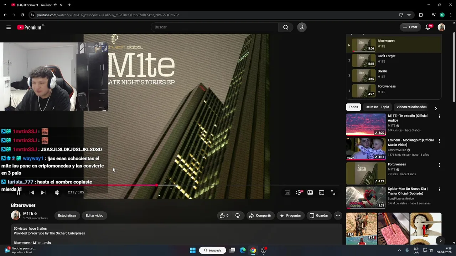This screenshot has height=256, width=456.
Task: Open Microsoft Edge from taskbar
Action: click(x=243, y=250)
